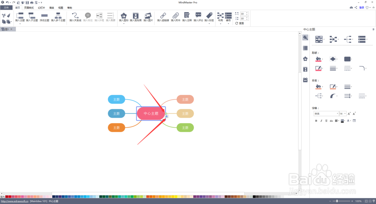376x204 pixels.
Task: Click the plus button beside 中心主题
Action: (x=167, y=116)
